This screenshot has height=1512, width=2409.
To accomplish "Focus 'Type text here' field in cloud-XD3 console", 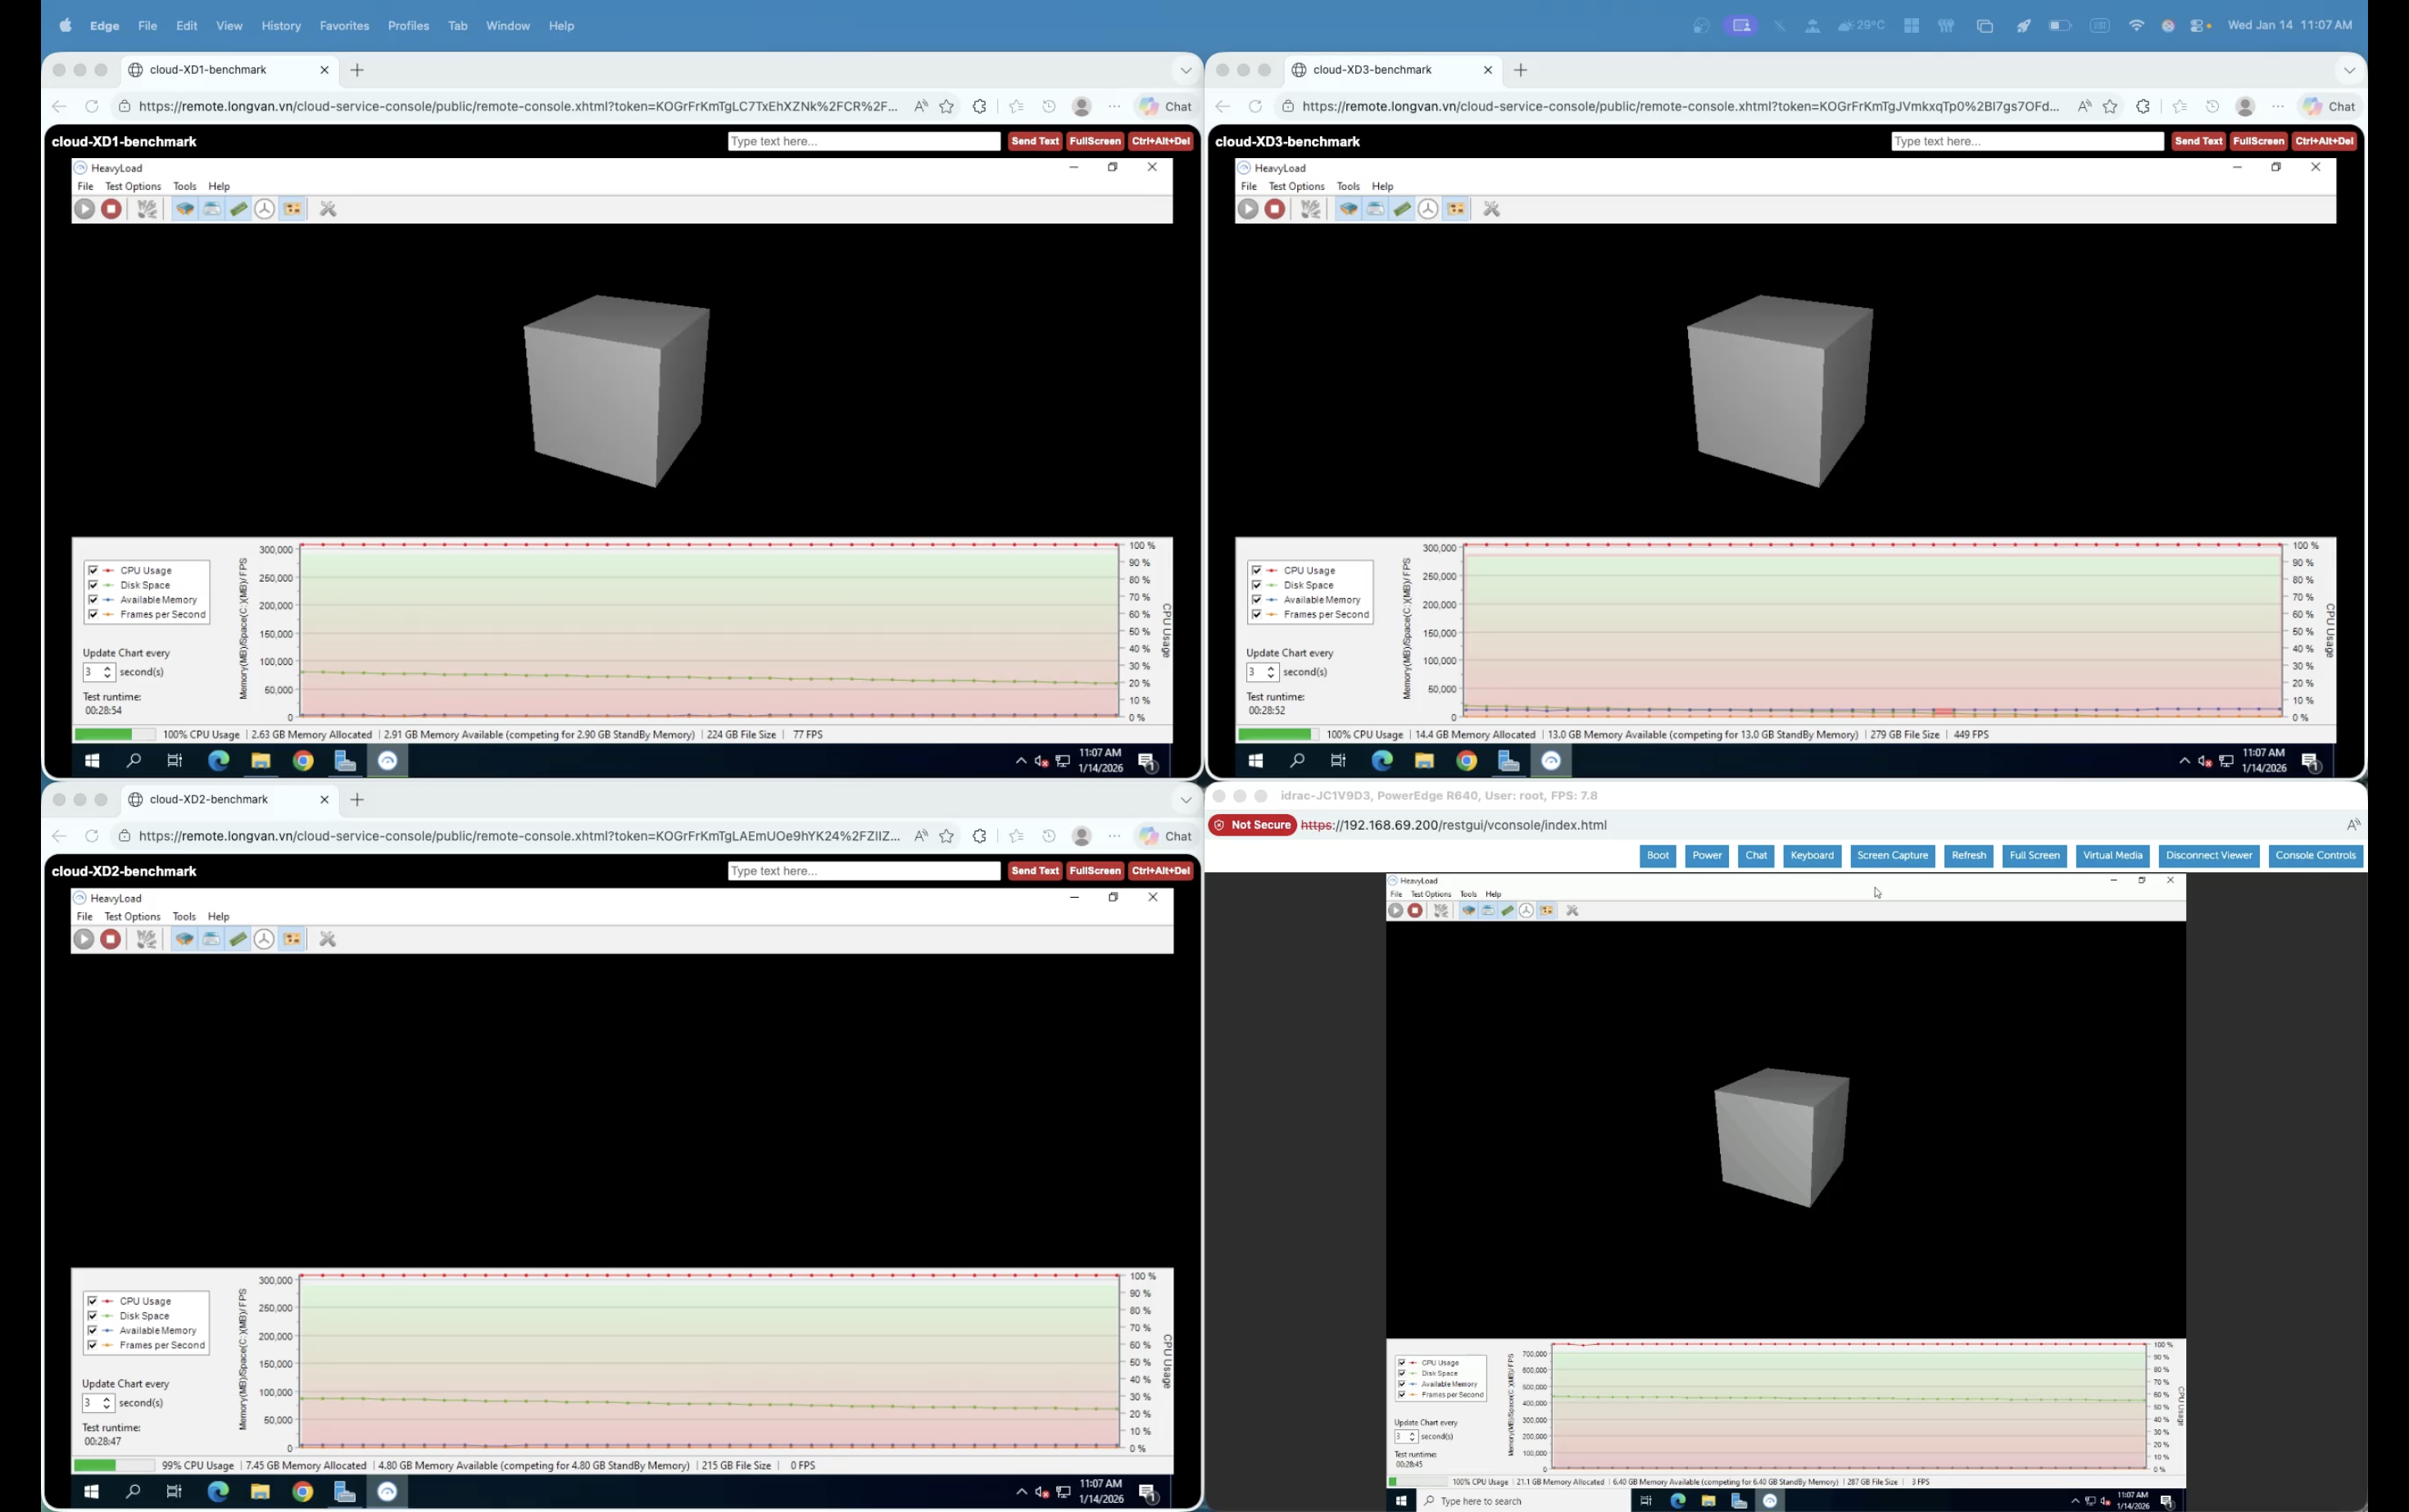I will pyautogui.click(x=2026, y=141).
